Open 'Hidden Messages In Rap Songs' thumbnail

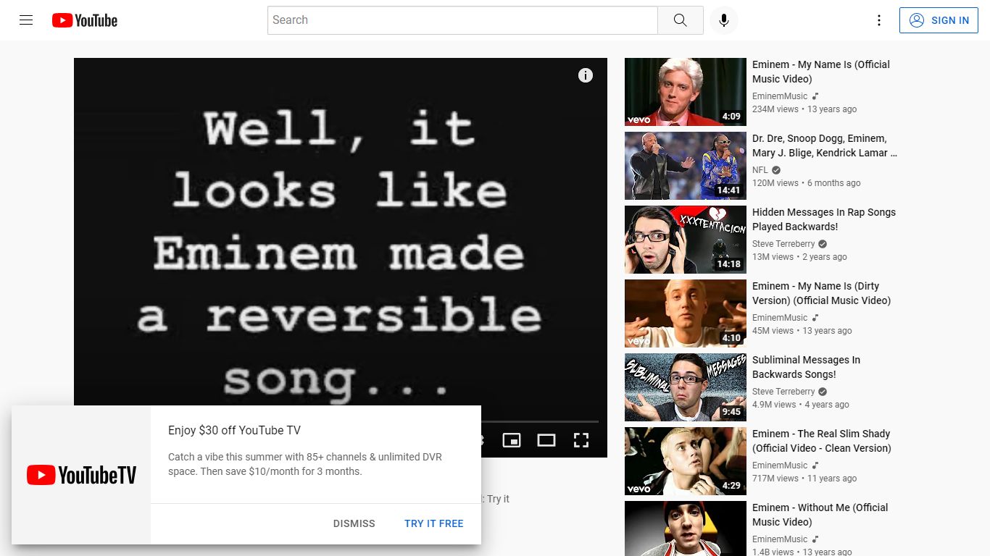point(686,240)
